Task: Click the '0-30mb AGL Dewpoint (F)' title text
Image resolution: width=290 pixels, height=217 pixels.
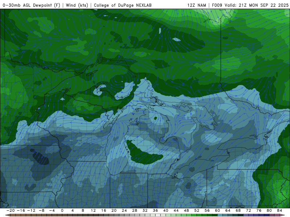Action: [x=31, y=5]
